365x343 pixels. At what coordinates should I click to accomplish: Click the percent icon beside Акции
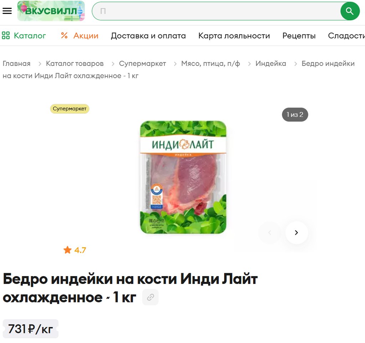[64, 36]
